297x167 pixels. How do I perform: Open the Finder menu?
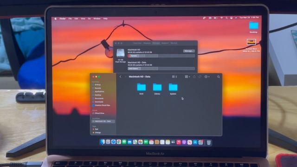(x=63, y=19)
